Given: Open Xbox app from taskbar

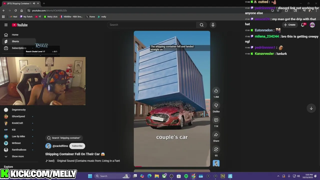Looking at the screenshot, I should [x=164, y=176].
